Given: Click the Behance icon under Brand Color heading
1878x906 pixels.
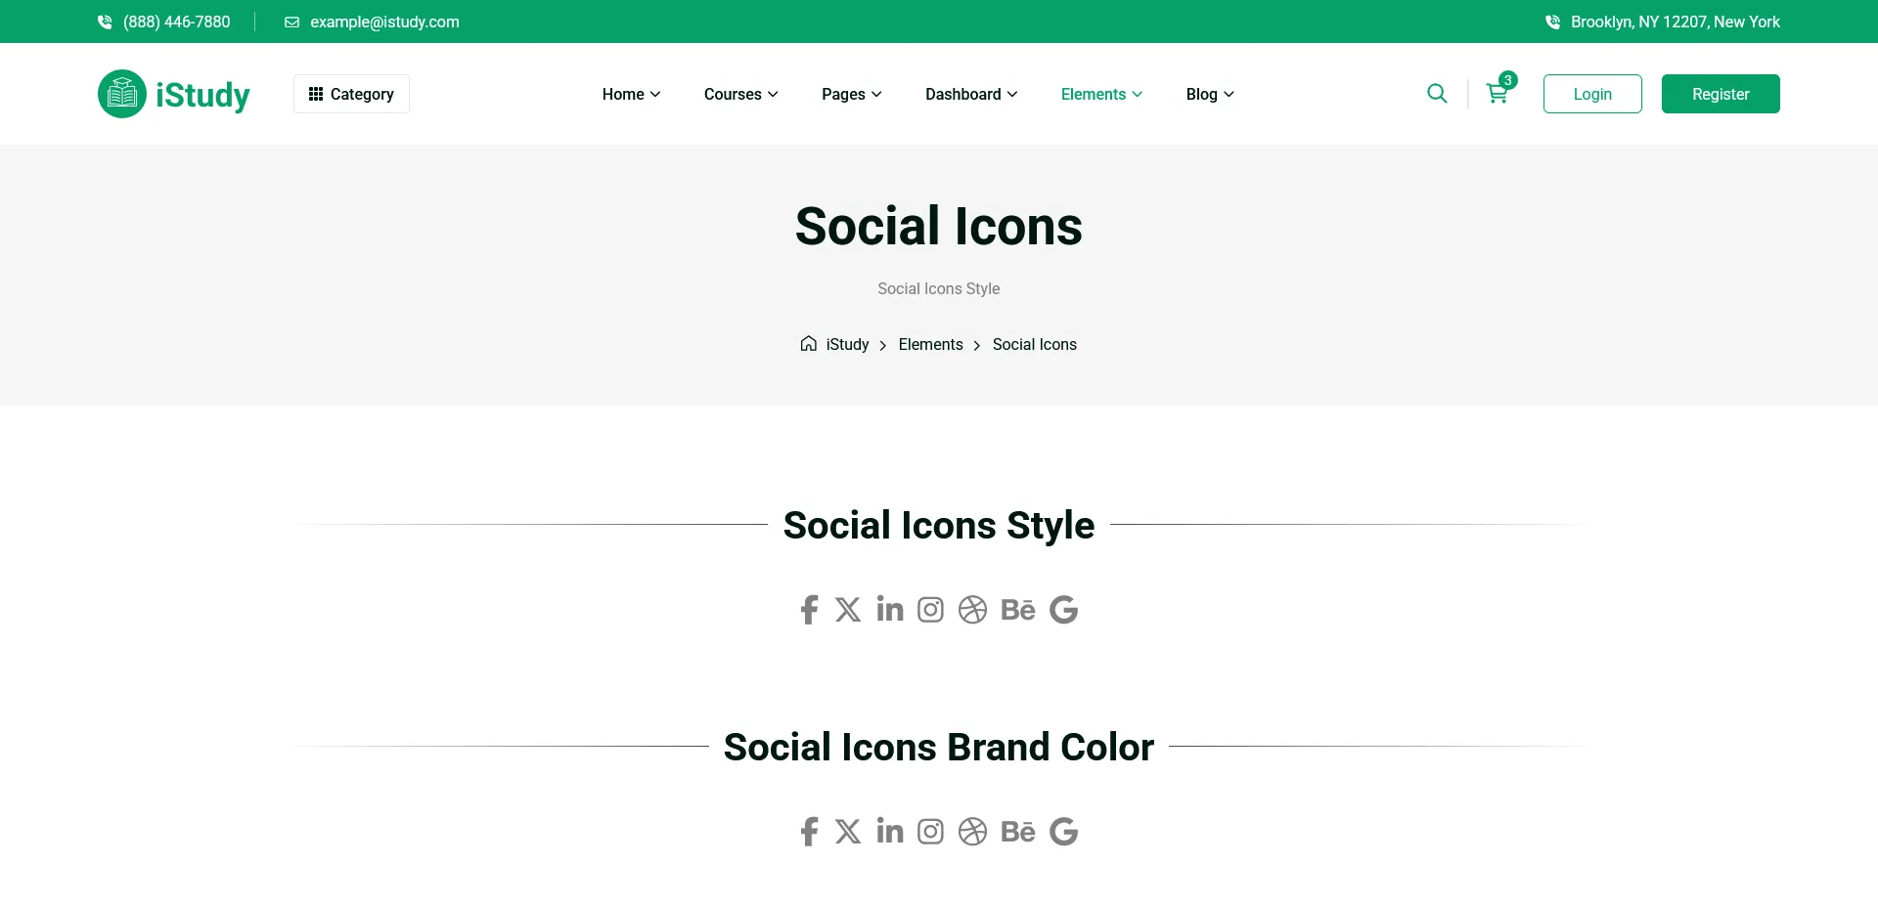Looking at the screenshot, I should (x=1017, y=832).
